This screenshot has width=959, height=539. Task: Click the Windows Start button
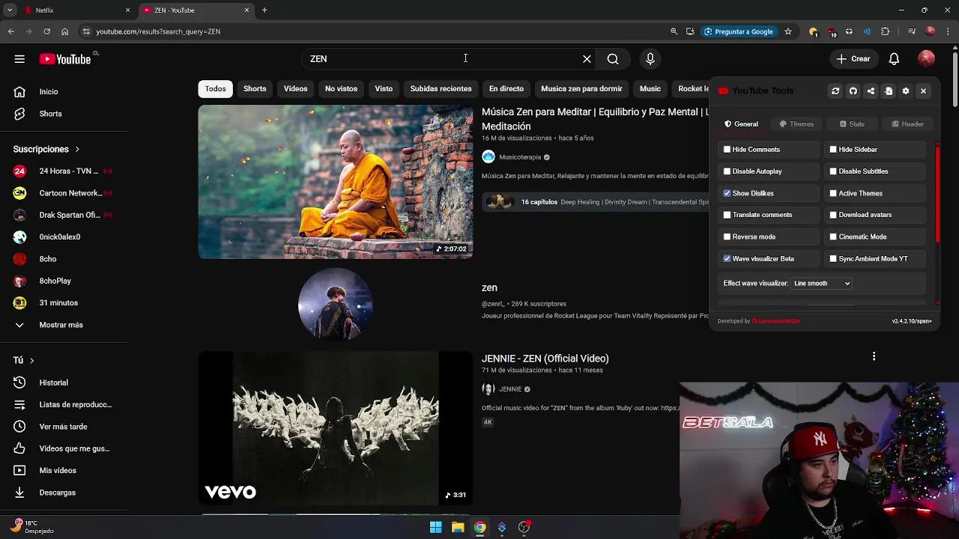click(x=435, y=527)
